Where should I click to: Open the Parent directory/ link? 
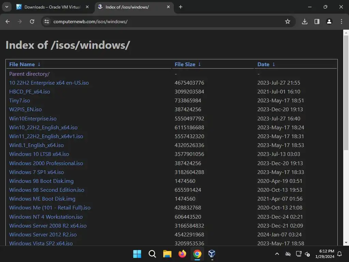pyautogui.click(x=29, y=74)
